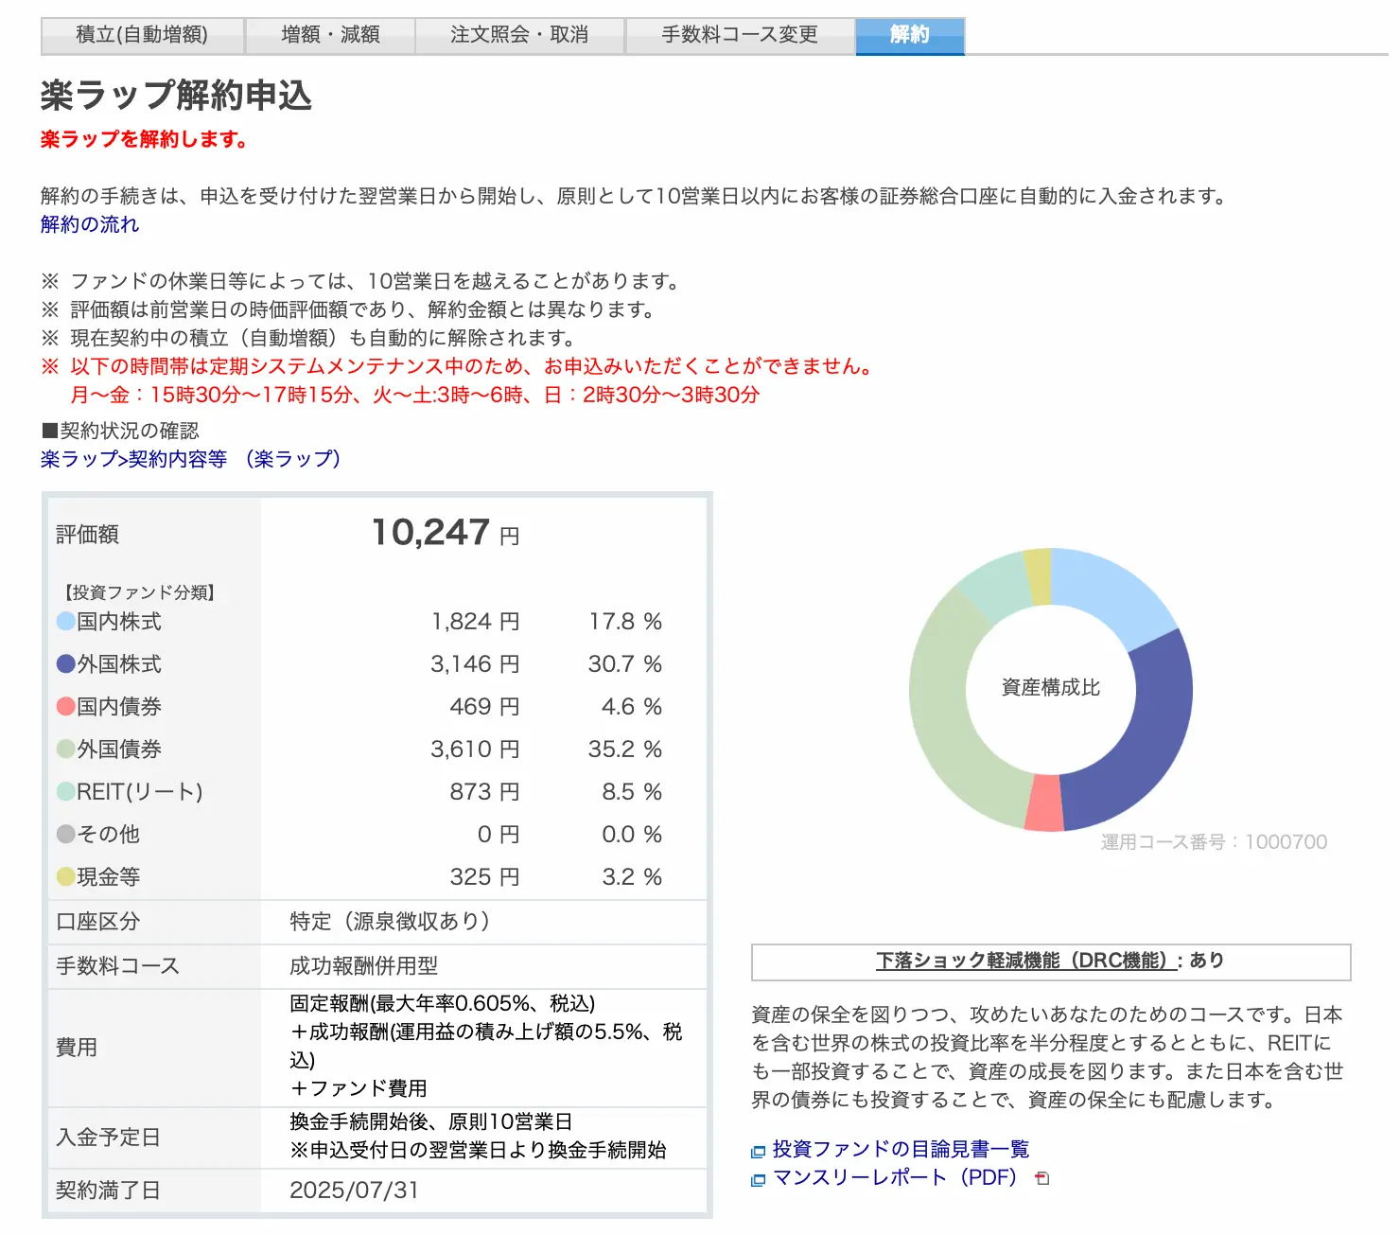This screenshot has height=1235, width=1400.
Task: Open the 注文照会・取消 tab
Action: (519, 35)
